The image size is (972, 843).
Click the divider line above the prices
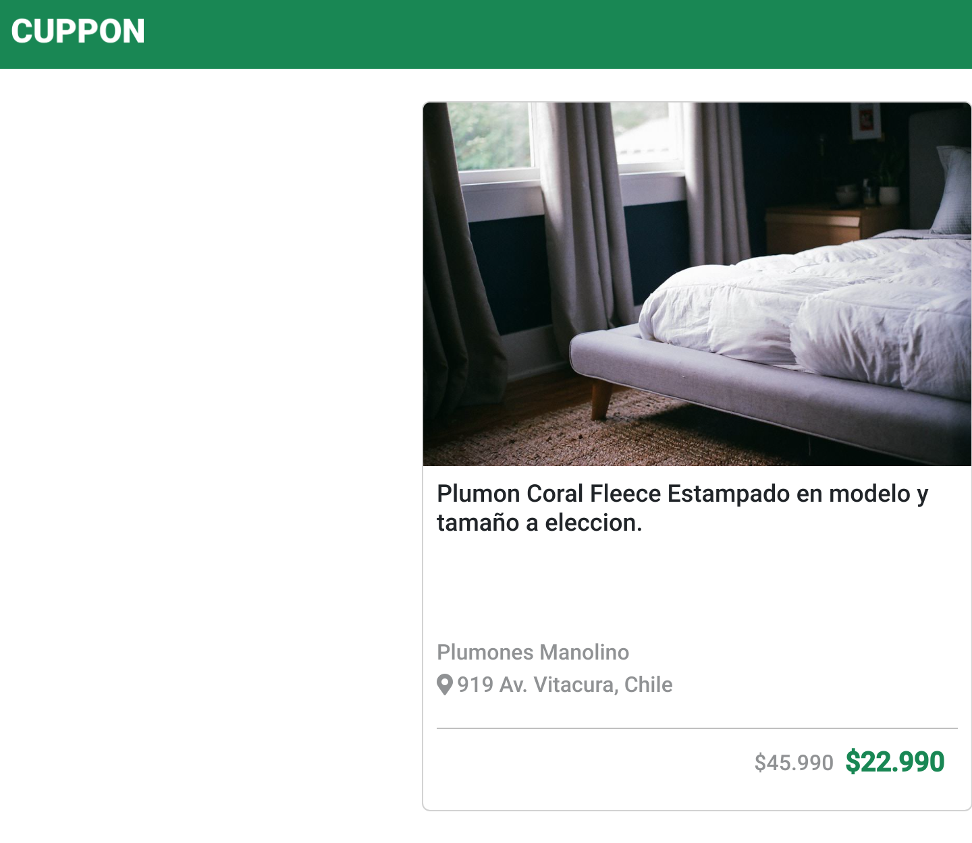click(x=697, y=728)
